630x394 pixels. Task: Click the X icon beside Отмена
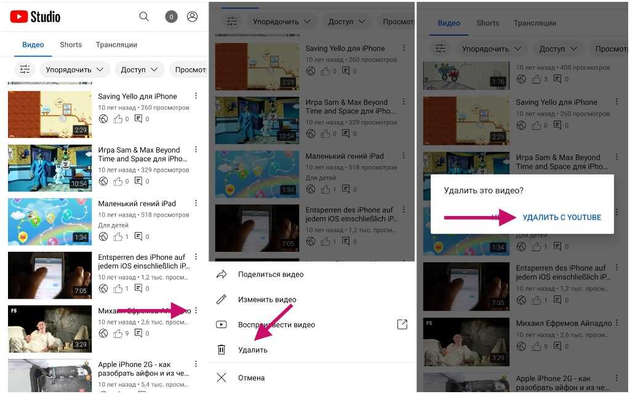[x=221, y=377]
